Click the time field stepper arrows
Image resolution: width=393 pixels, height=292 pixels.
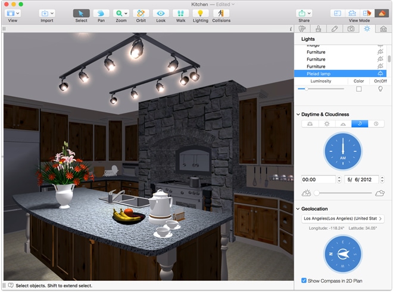click(x=339, y=179)
